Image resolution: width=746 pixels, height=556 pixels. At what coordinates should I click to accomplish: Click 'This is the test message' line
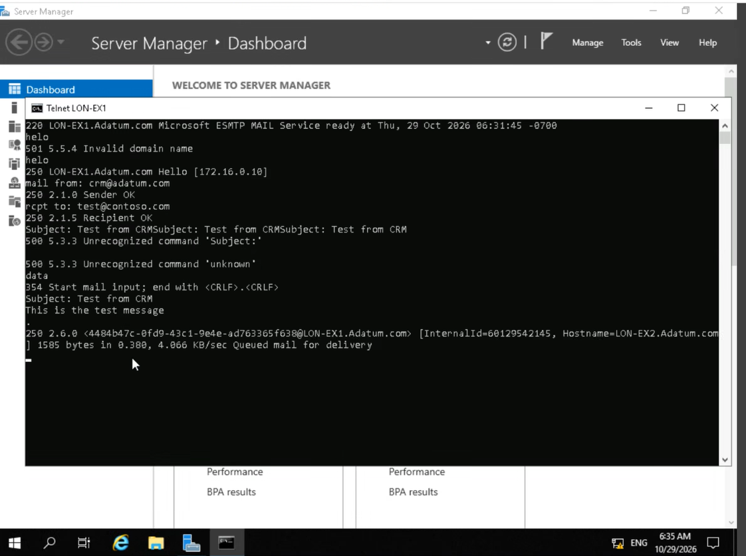(94, 310)
